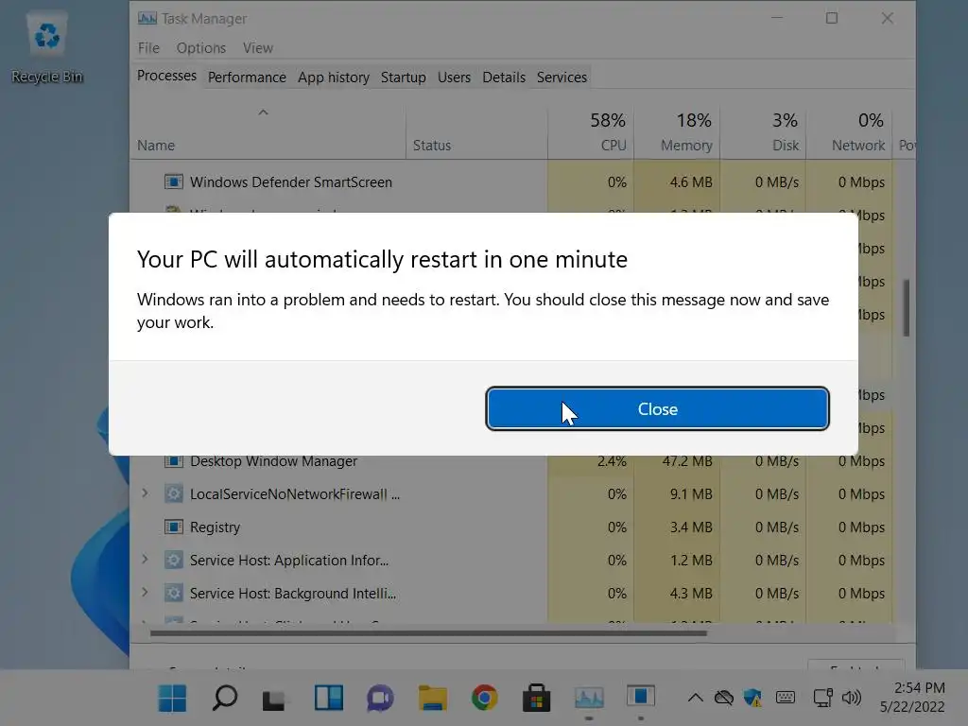The width and height of the screenshot is (968, 726).
Task: Open the Windows Start menu
Action: (x=172, y=699)
